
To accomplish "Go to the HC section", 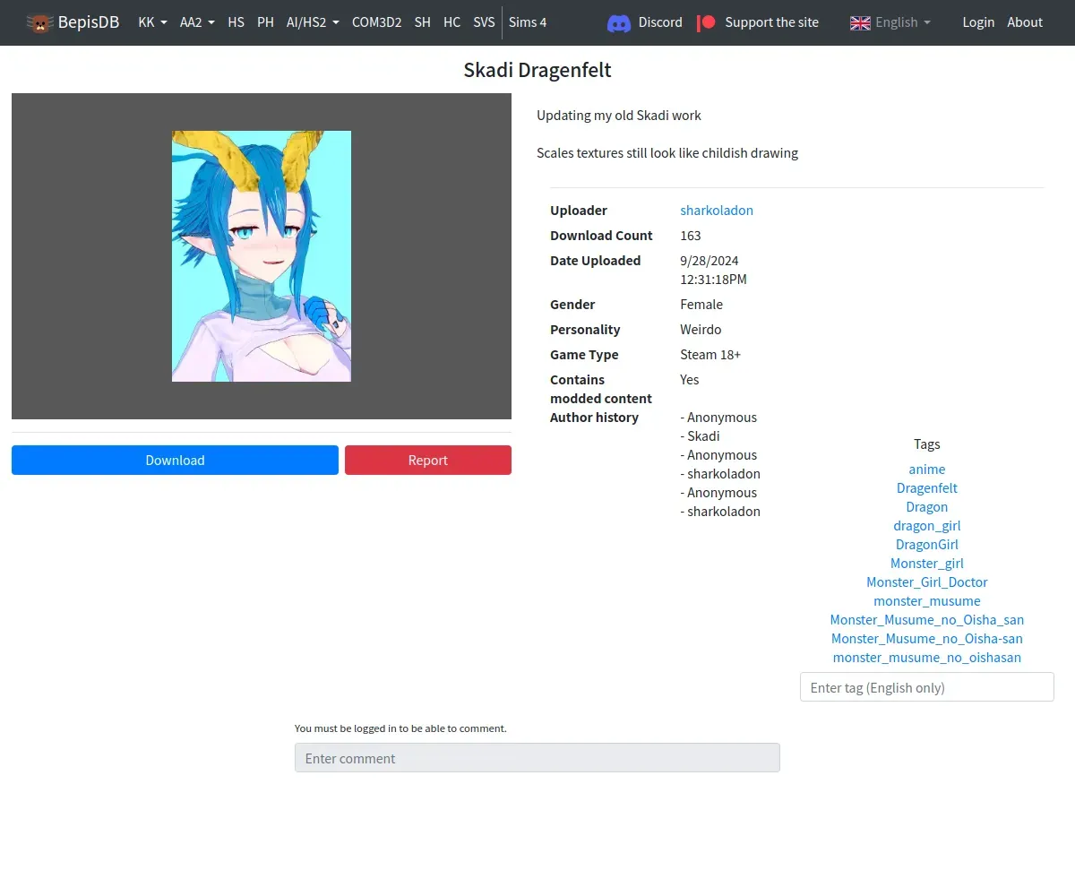I will click(x=451, y=22).
